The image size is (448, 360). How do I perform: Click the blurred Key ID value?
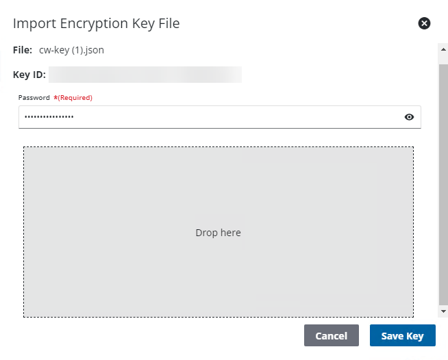click(145, 74)
